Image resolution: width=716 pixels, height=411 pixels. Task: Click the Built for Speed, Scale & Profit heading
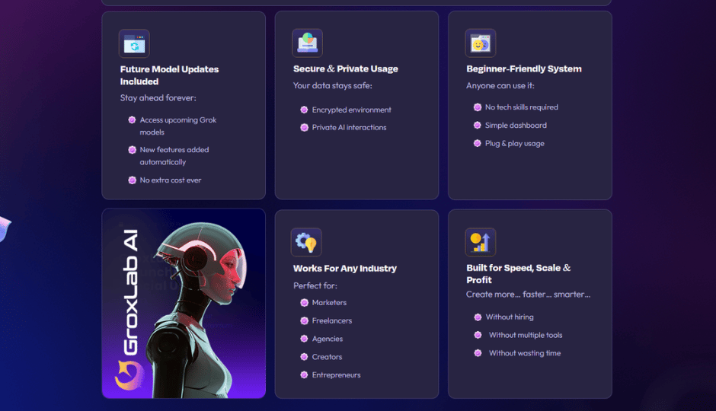(519, 274)
